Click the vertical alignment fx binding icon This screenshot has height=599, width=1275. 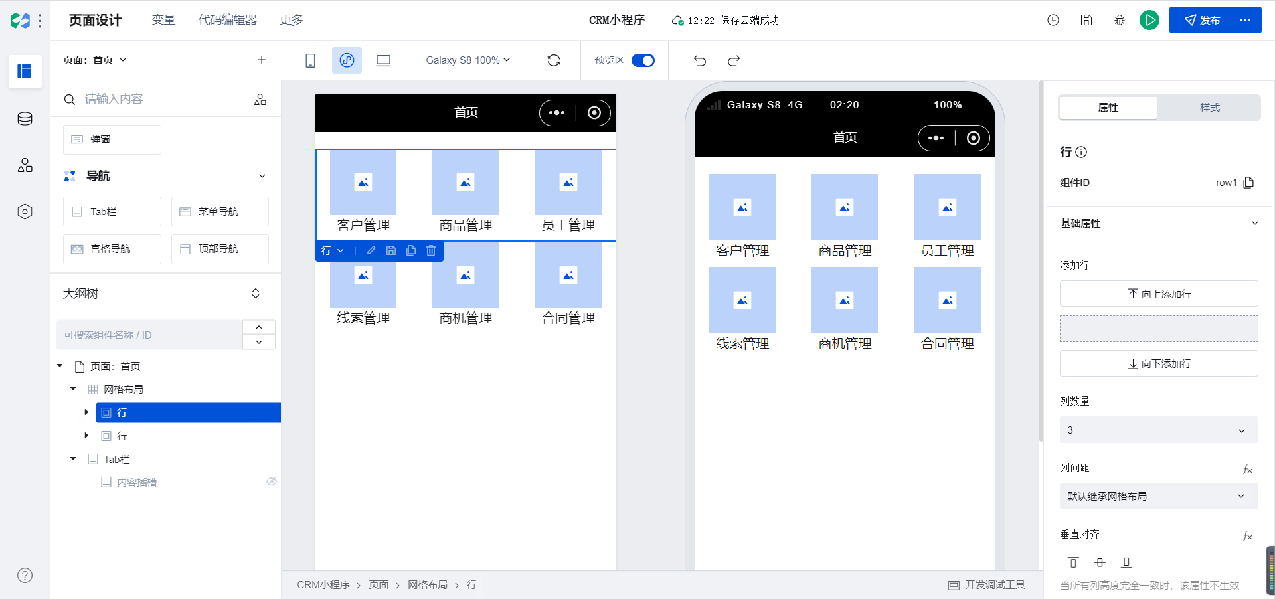tap(1248, 535)
